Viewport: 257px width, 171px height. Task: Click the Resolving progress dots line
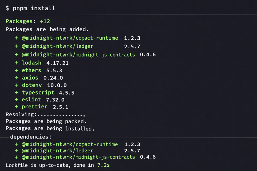tap(45, 114)
